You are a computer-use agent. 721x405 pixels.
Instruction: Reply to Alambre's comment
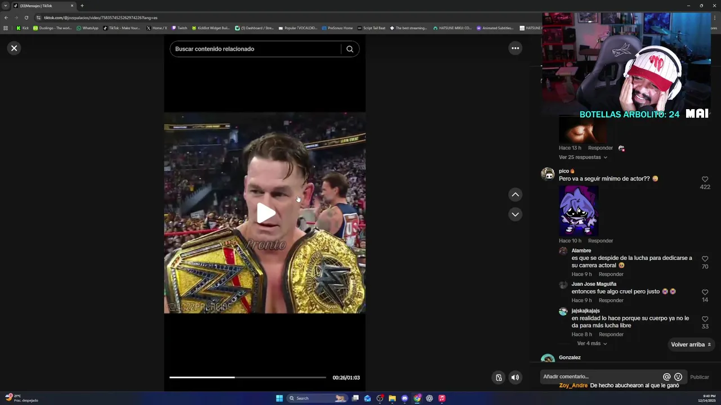(611, 274)
